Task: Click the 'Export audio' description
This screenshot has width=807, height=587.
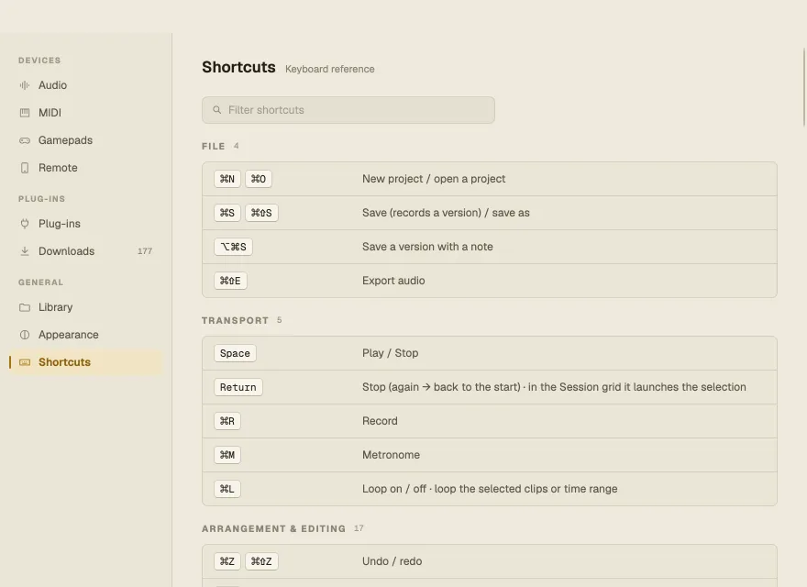Action: tap(393, 281)
